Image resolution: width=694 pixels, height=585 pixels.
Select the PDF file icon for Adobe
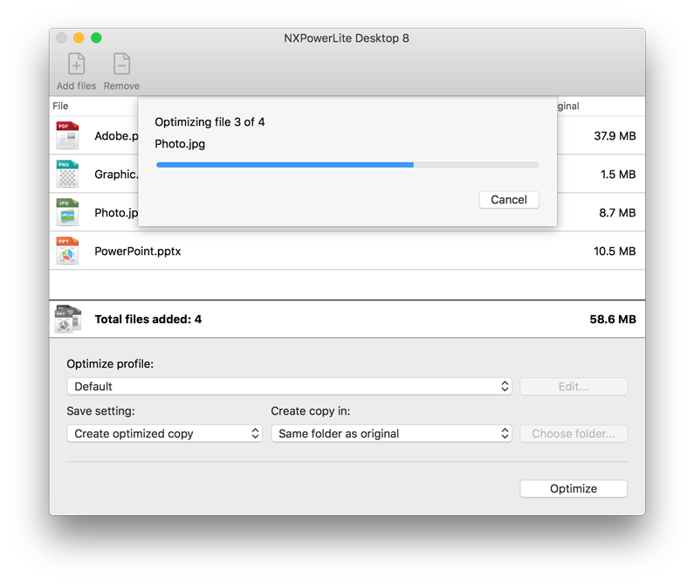[67, 135]
